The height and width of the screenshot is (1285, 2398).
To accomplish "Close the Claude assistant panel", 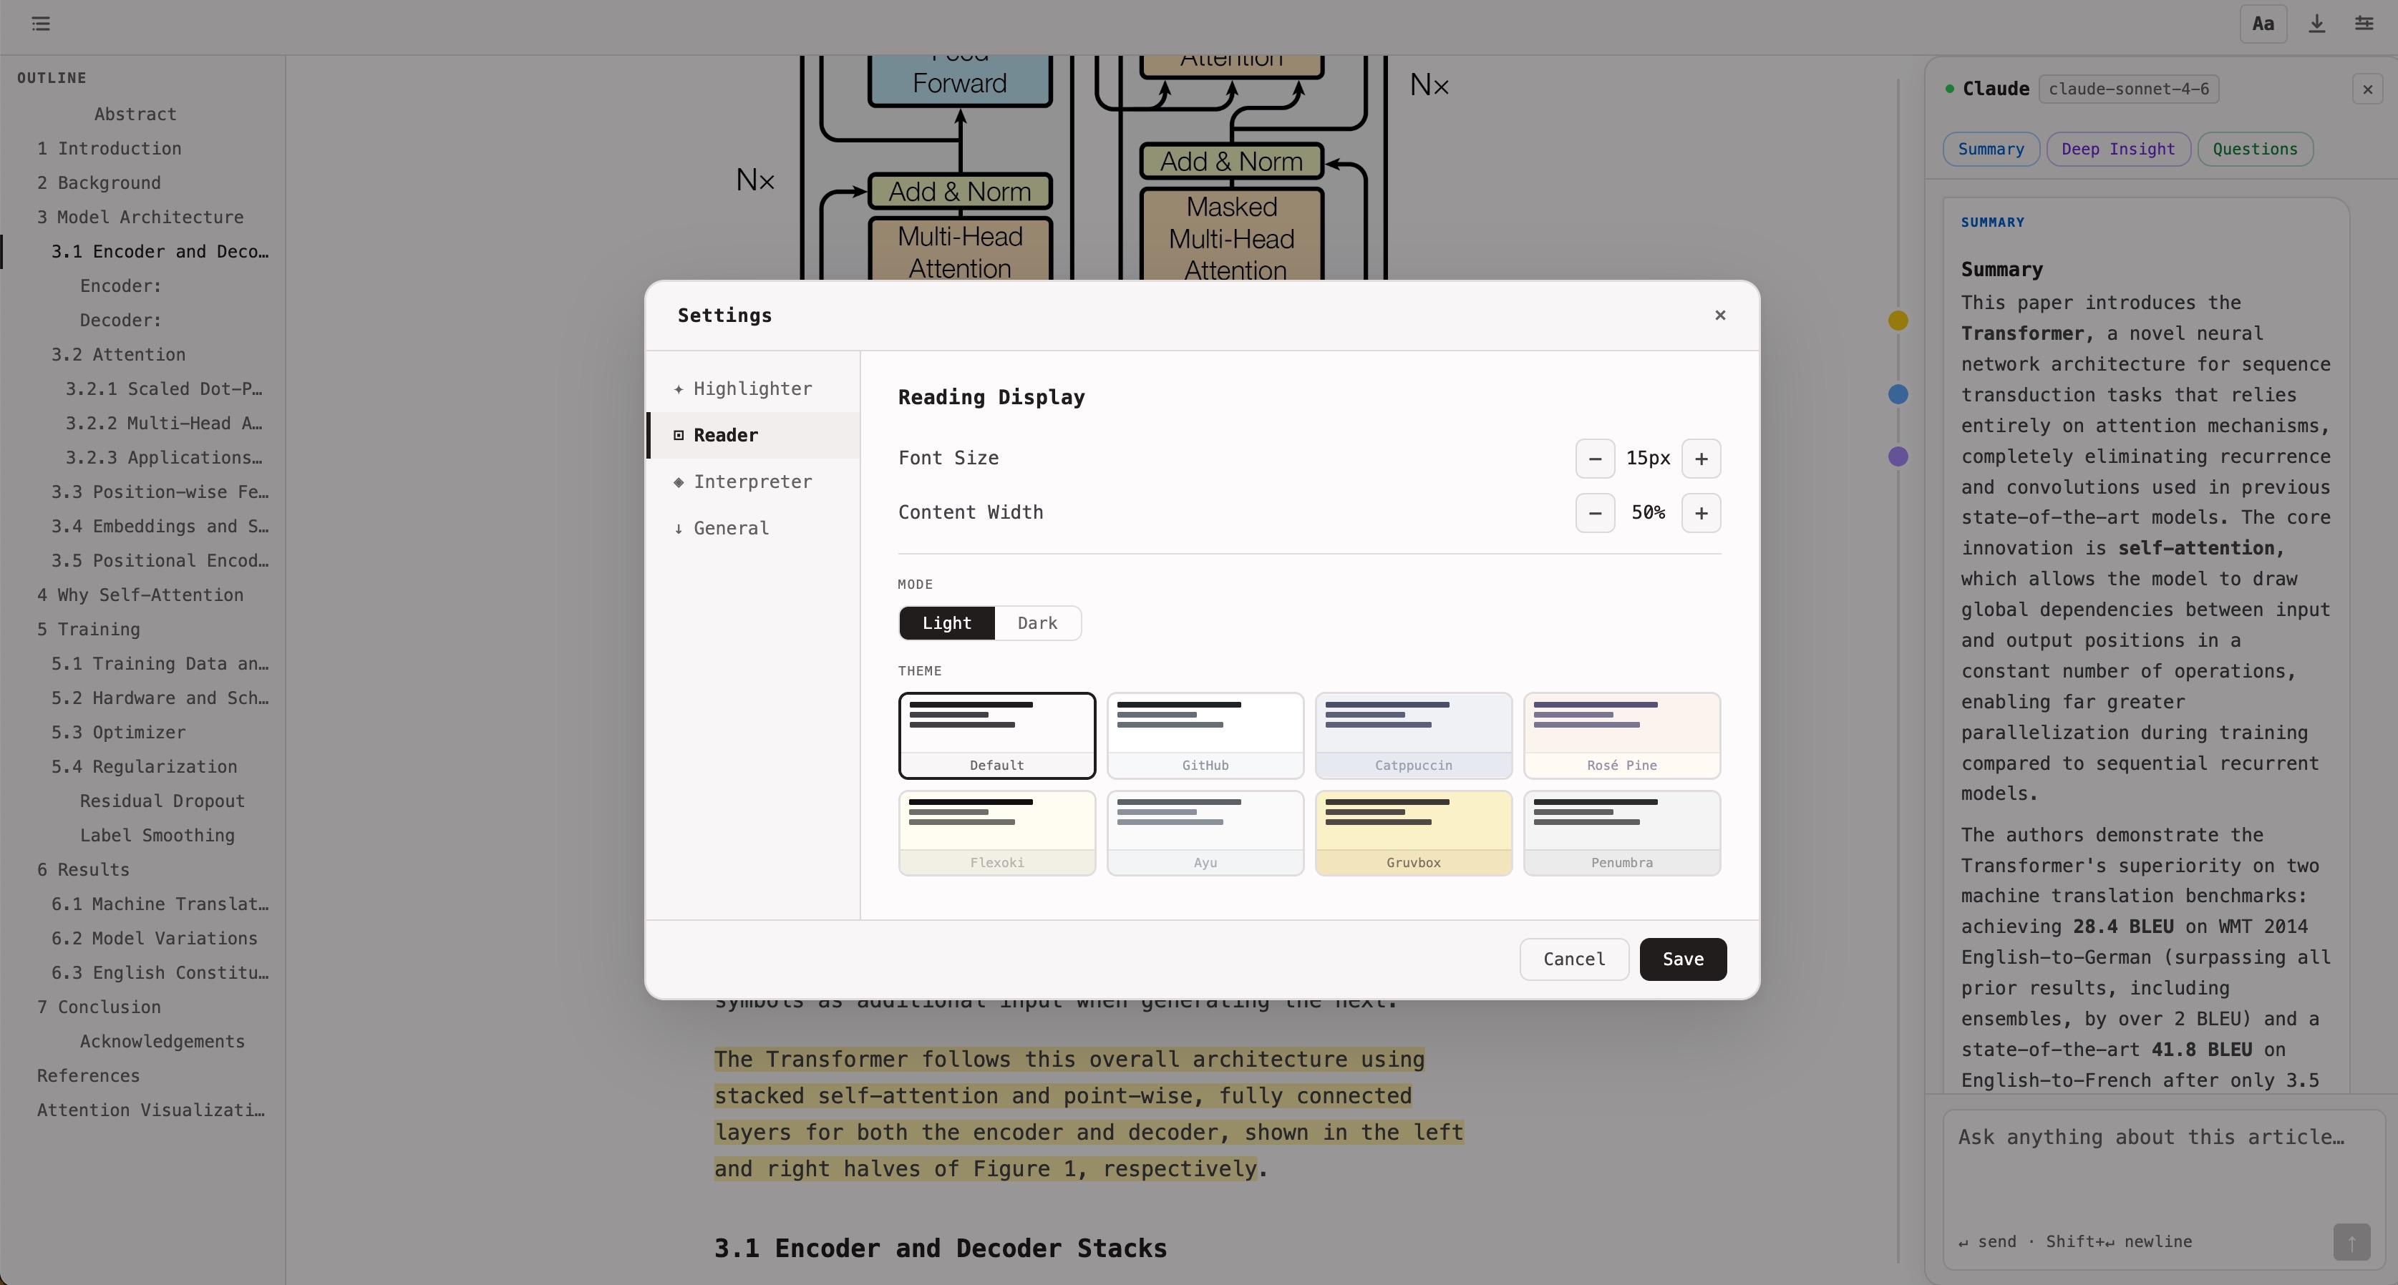I will pyautogui.click(x=2367, y=89).
